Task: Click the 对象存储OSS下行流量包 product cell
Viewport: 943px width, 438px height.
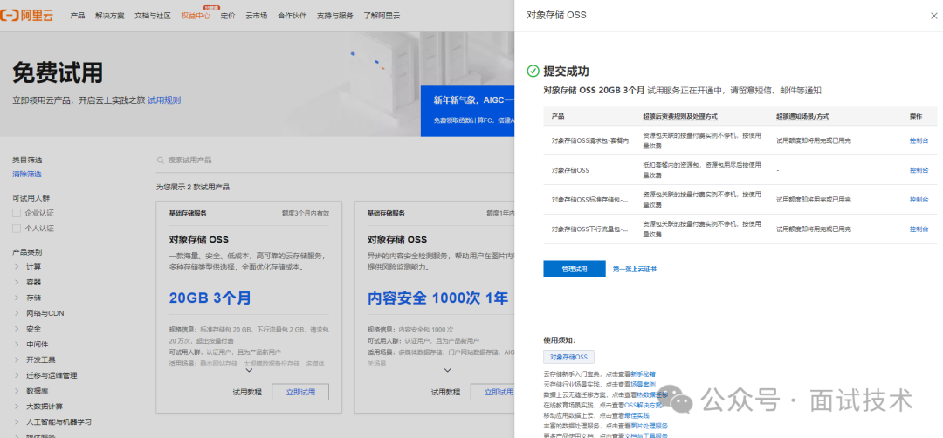Action: [590, 229]
